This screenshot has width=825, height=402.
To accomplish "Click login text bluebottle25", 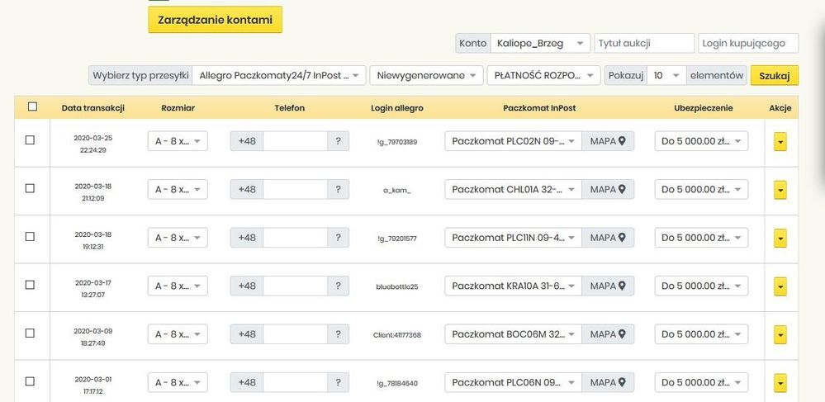I will coord(397,286).
